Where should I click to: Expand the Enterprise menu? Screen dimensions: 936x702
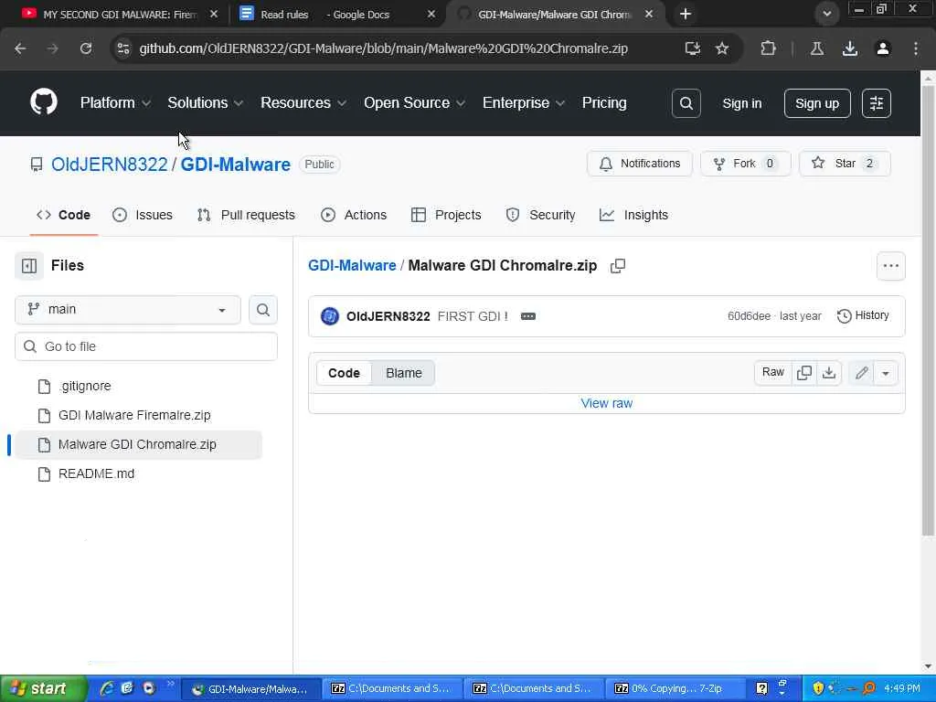click(x=524, y=102)
